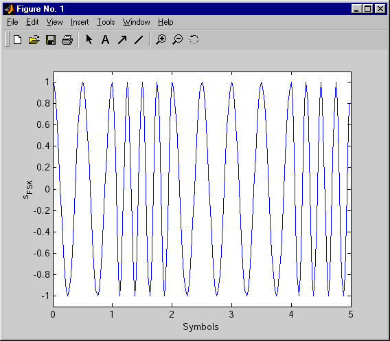Click y-axis tick label -1

coord(45,296)
